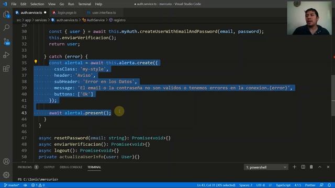Open the Source Control view
Screen dimensions: 335x188
(x=6, y=41)
